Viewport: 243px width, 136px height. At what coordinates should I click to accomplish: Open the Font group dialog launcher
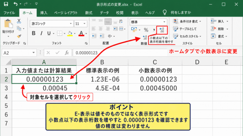click(x=86, y=43)
